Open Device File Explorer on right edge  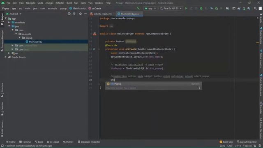tap(261, 129)
